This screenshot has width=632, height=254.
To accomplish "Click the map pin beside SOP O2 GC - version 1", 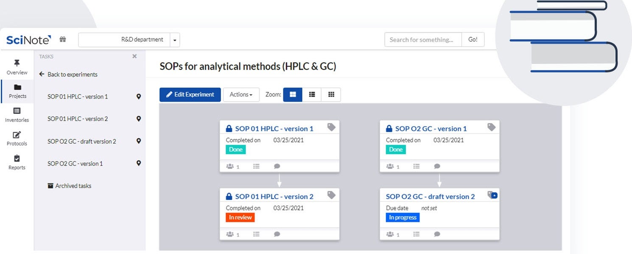I will (x=138, y=163).
